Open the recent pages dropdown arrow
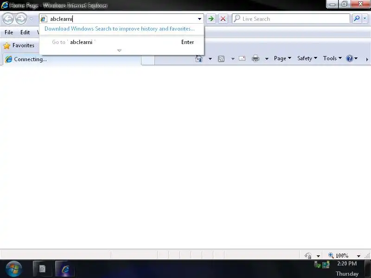This screenshot has width=371, height=278. coord(31,19)
